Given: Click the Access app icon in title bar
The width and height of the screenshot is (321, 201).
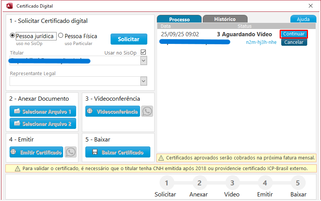Looking at the screenshot, I should click(x=10, y=6).
